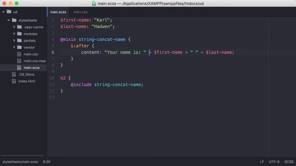Image resolution: width=296 pixels, height=166 pixels.
Task: Expand the vendor folder chevron
Action: [x=14, y=47]
